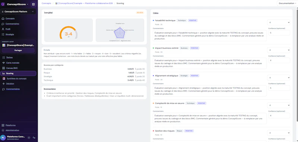Click the ConceptScore logo icon
298x142 pixels.
pyautogui.click(x=3, y=4)
